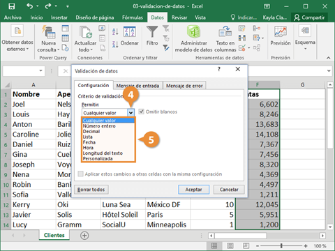Screen dimensions: 335x251
Task: Open the Undo history dropdown arrow
Action: click(x=38, y=6)
